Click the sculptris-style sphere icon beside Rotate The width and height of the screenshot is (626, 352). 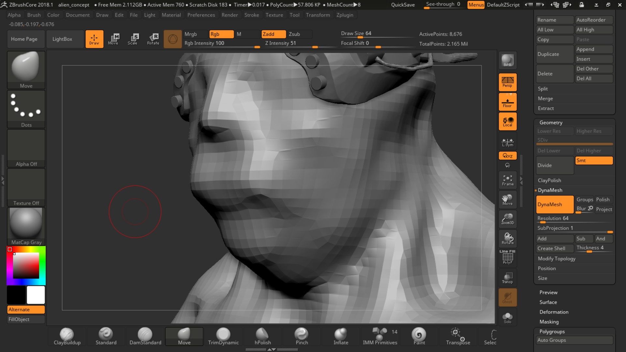[172, 39]
